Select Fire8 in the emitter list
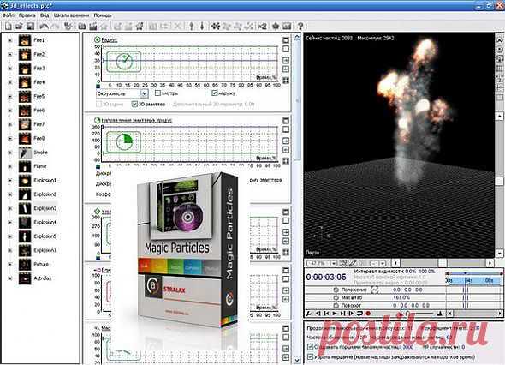 click(39, 138)
